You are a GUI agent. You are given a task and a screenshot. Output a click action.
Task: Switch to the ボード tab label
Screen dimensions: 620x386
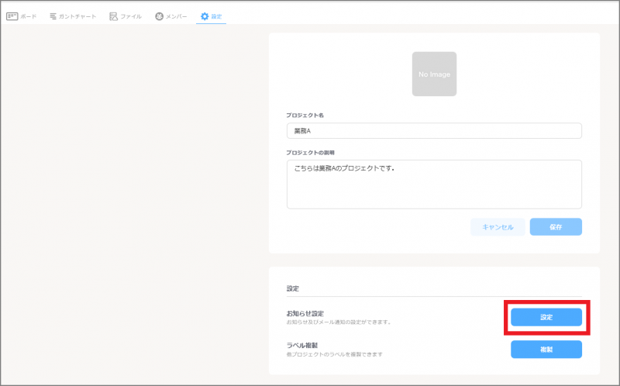29,16
